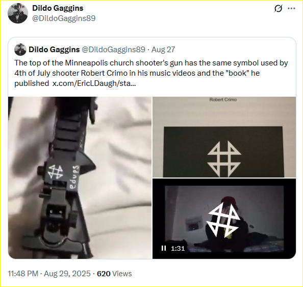The height and width of the screenshot is (287, 303).
Task: Open the @DildoGaggins89 handle at top
Action: (x=64, y=18)
